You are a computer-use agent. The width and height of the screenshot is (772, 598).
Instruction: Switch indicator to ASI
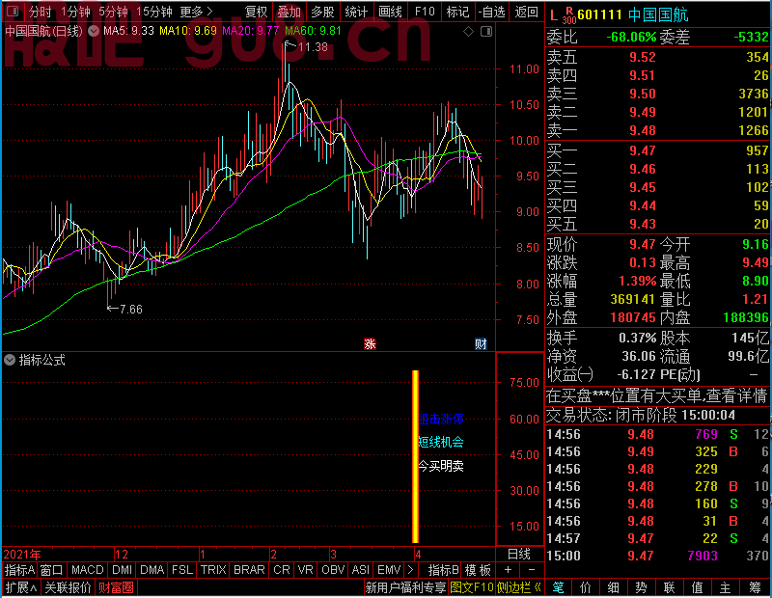click(360, 570)
